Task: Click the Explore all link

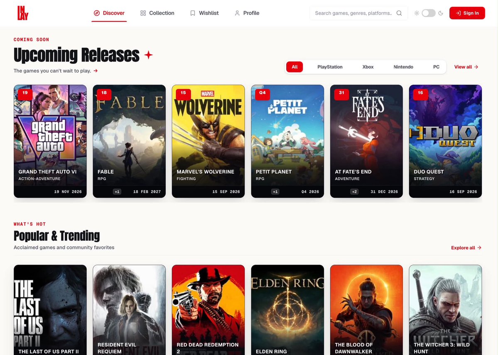Action: (x=466, y=248)
